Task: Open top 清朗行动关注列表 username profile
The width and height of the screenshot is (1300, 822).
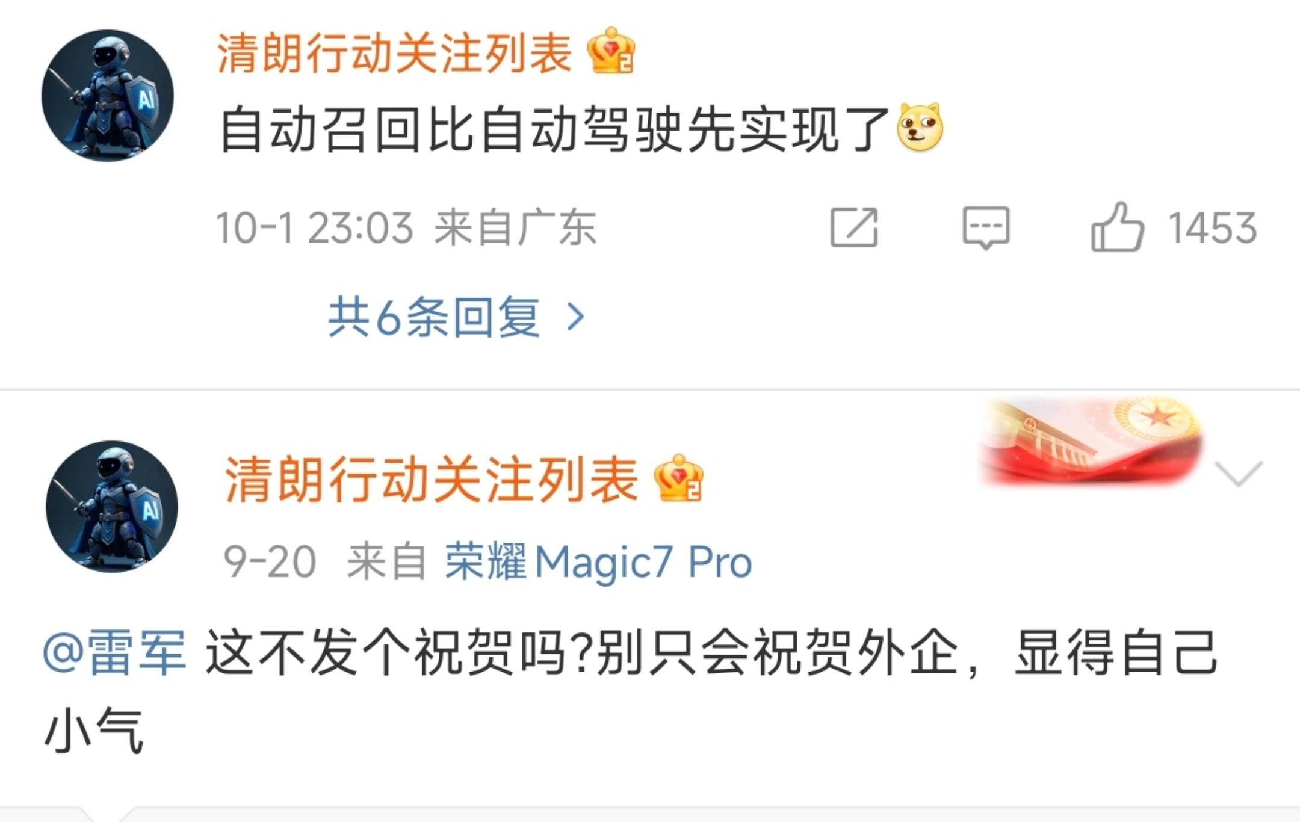Action: tap(394, 53)
